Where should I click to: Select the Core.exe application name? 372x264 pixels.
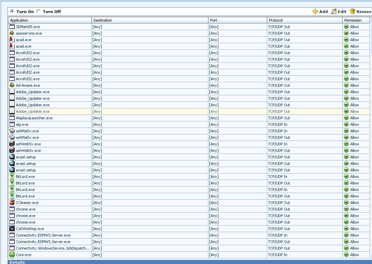(24, 255)
